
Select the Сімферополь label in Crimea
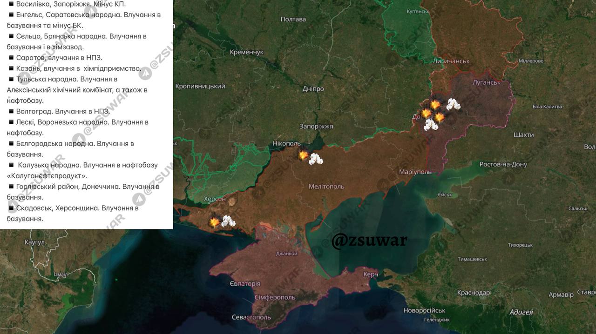275,297
